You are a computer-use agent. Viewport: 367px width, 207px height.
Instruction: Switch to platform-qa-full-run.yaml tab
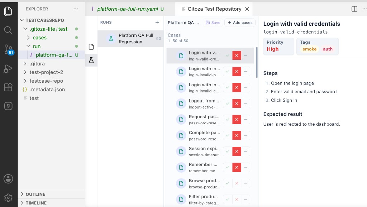point(128,9)
